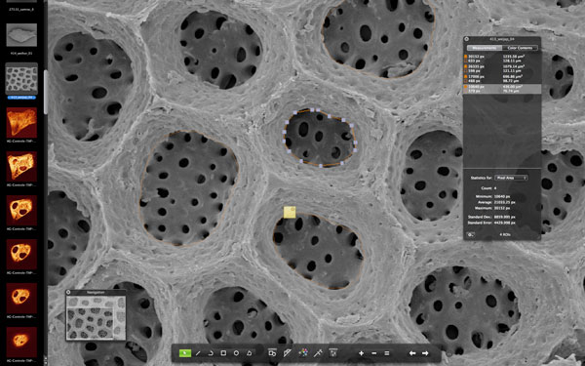The height and width of the screenshot is (366, 585).
Task: Open the color adjustment wheel tool
Action: click(x=304, y=352)
